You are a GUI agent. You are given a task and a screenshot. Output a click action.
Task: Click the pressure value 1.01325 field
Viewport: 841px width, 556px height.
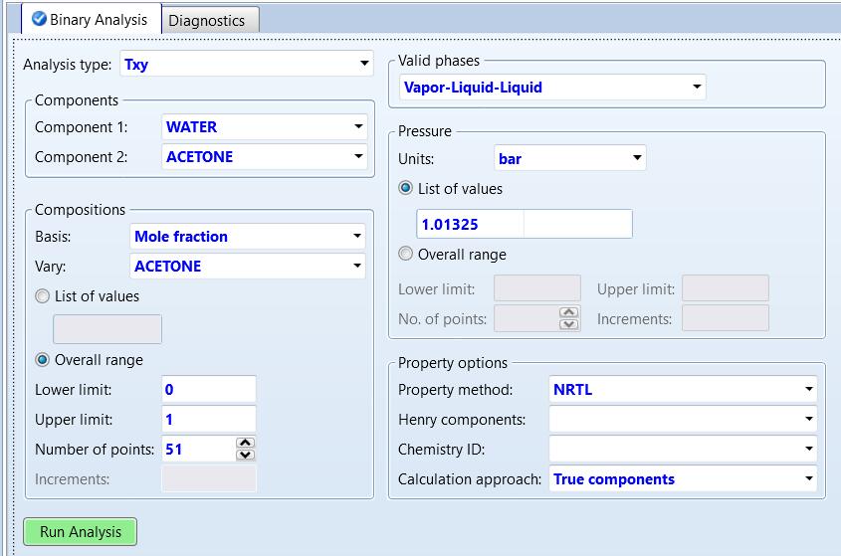coord(470,225)
